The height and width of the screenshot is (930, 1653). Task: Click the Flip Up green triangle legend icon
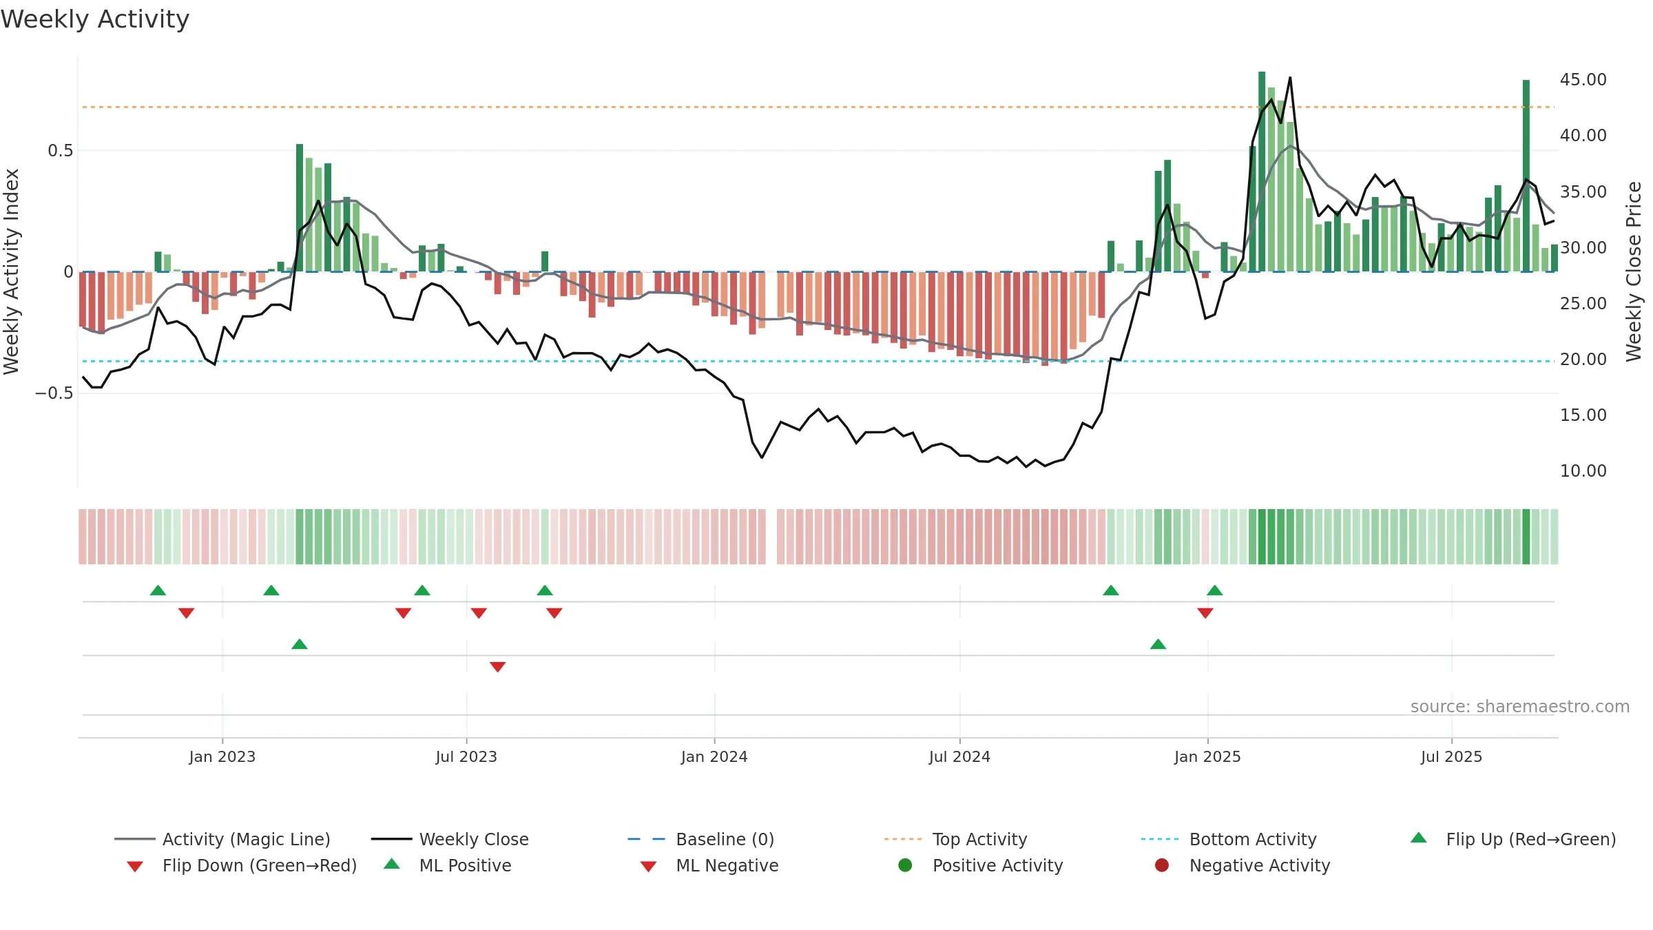pos(1419,838)
